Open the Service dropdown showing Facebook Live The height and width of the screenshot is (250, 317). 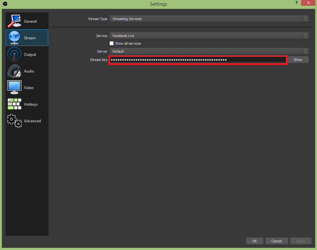point(209,36)
